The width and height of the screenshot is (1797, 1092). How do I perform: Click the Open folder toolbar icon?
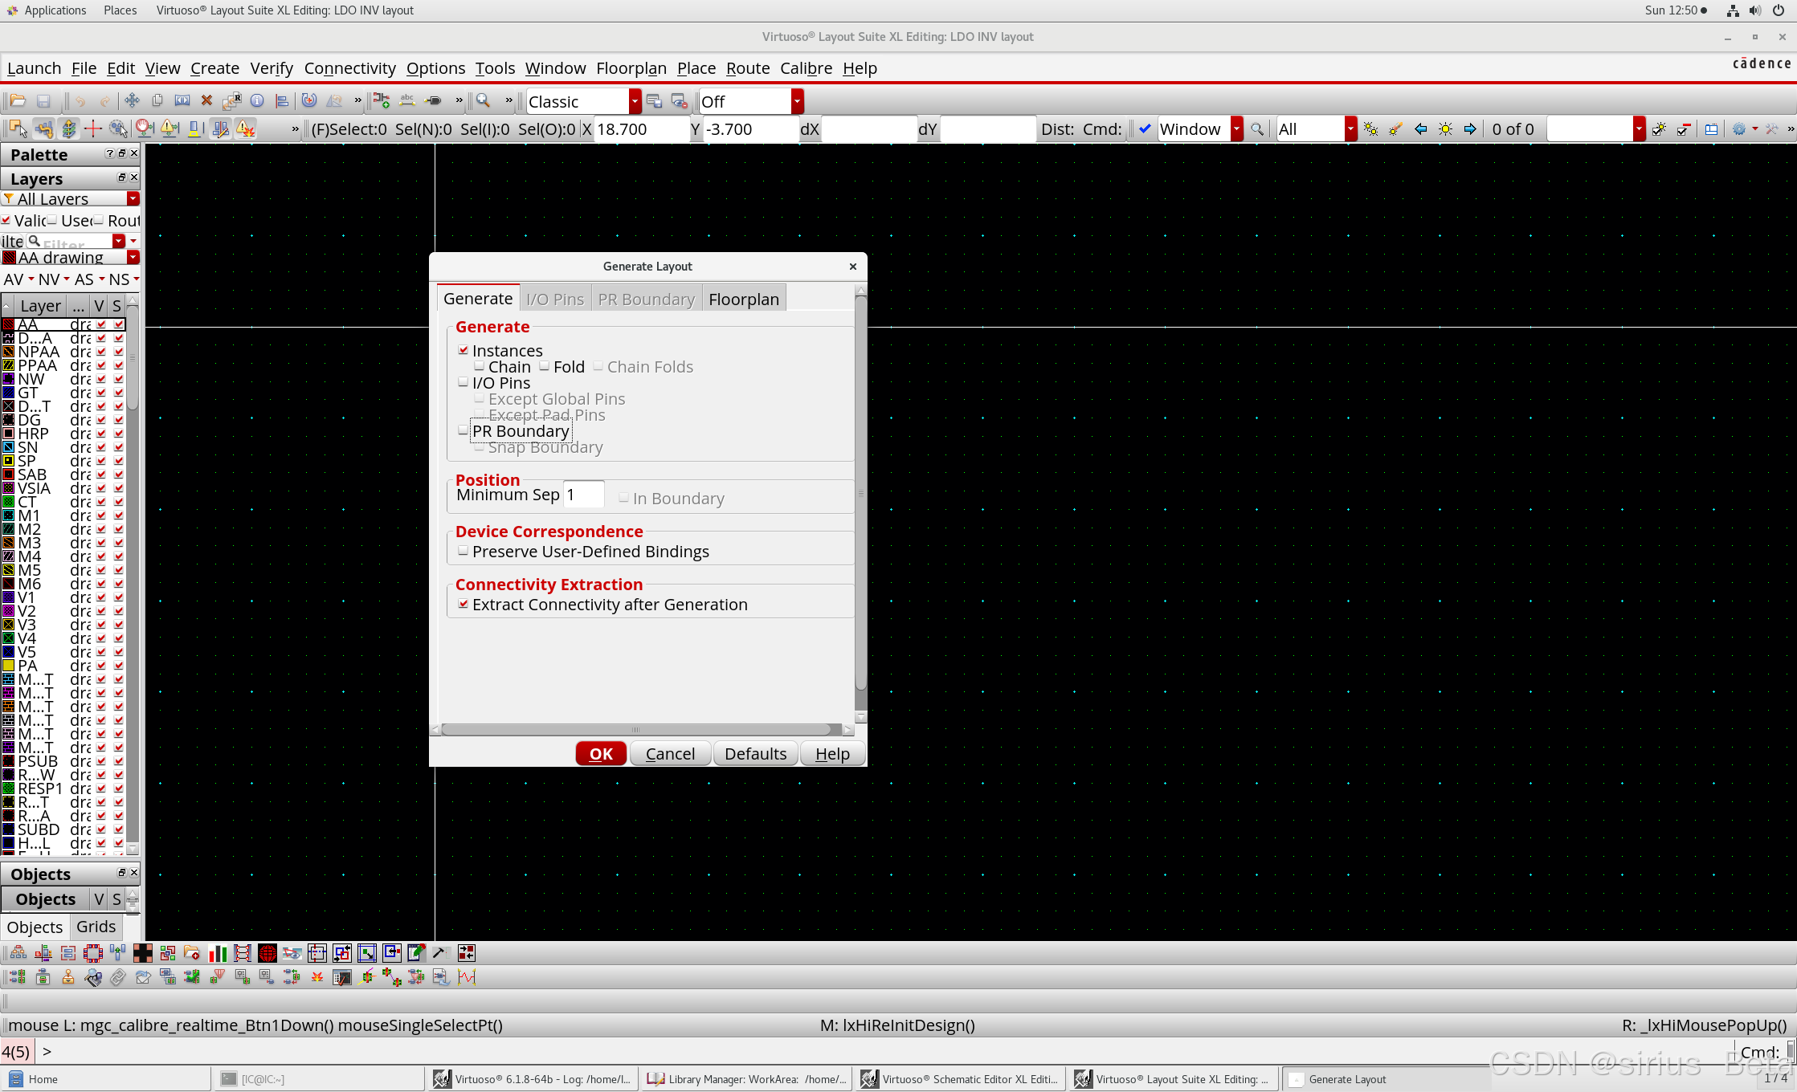[x=18, y=100]
